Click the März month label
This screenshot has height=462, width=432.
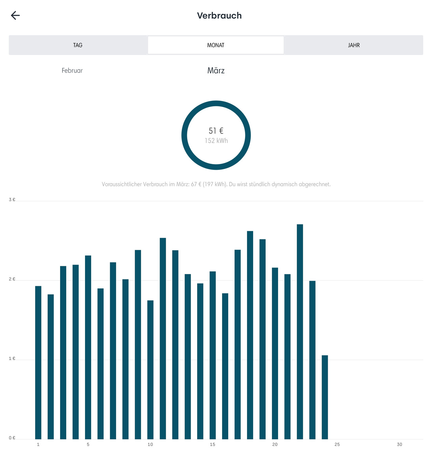coord(216,71)
